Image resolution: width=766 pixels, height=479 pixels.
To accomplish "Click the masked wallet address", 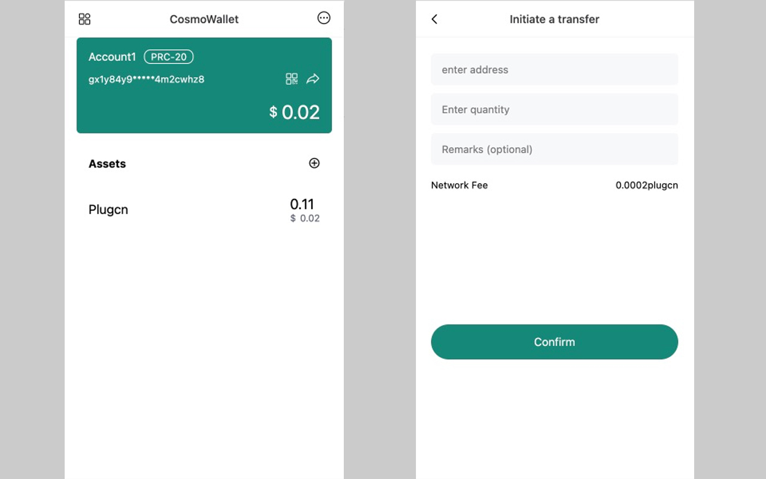I will click(147, 79).
